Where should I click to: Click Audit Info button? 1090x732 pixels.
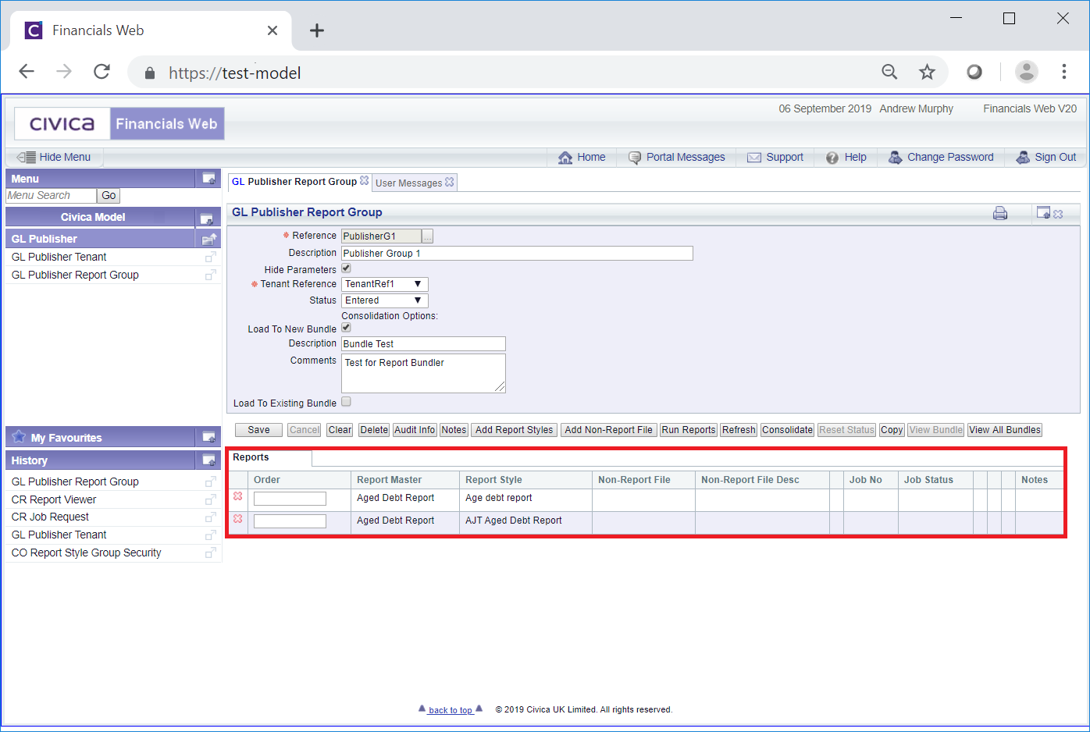(415, 430)
